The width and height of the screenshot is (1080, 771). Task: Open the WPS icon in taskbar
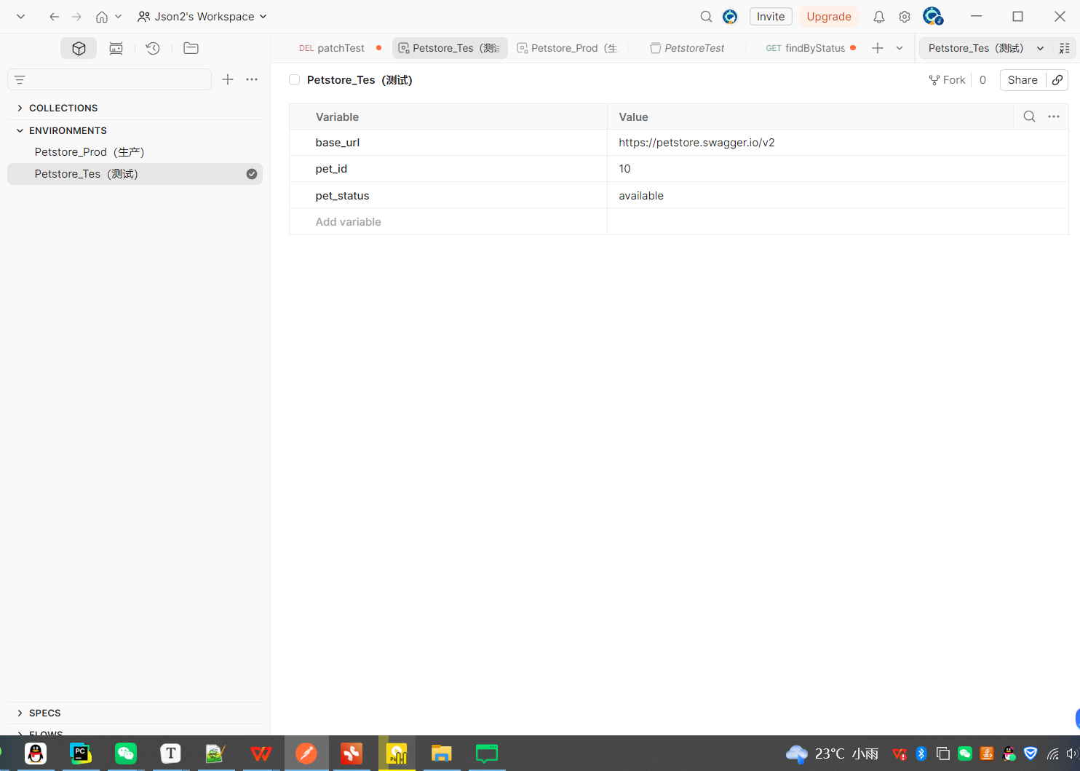[261, 754]
